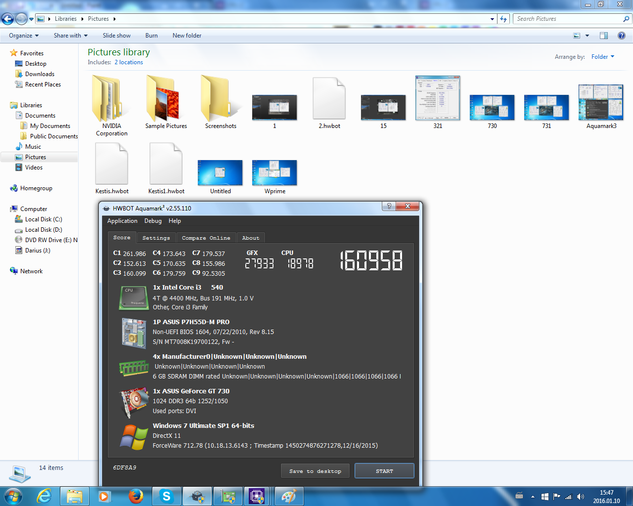Open the Sample Pictures folder
633x506 pixels.
[166, 102]
